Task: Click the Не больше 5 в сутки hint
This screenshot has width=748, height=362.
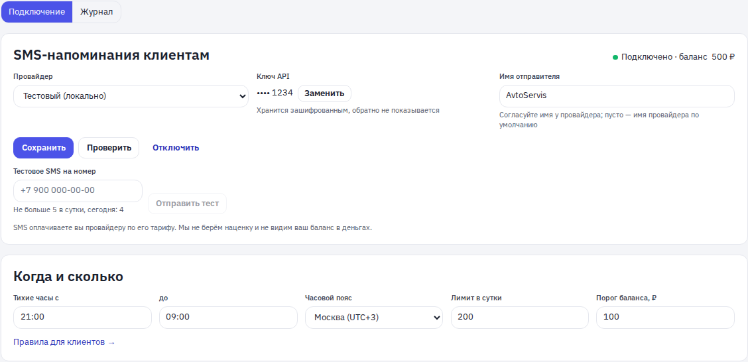Action: [69, 210]
